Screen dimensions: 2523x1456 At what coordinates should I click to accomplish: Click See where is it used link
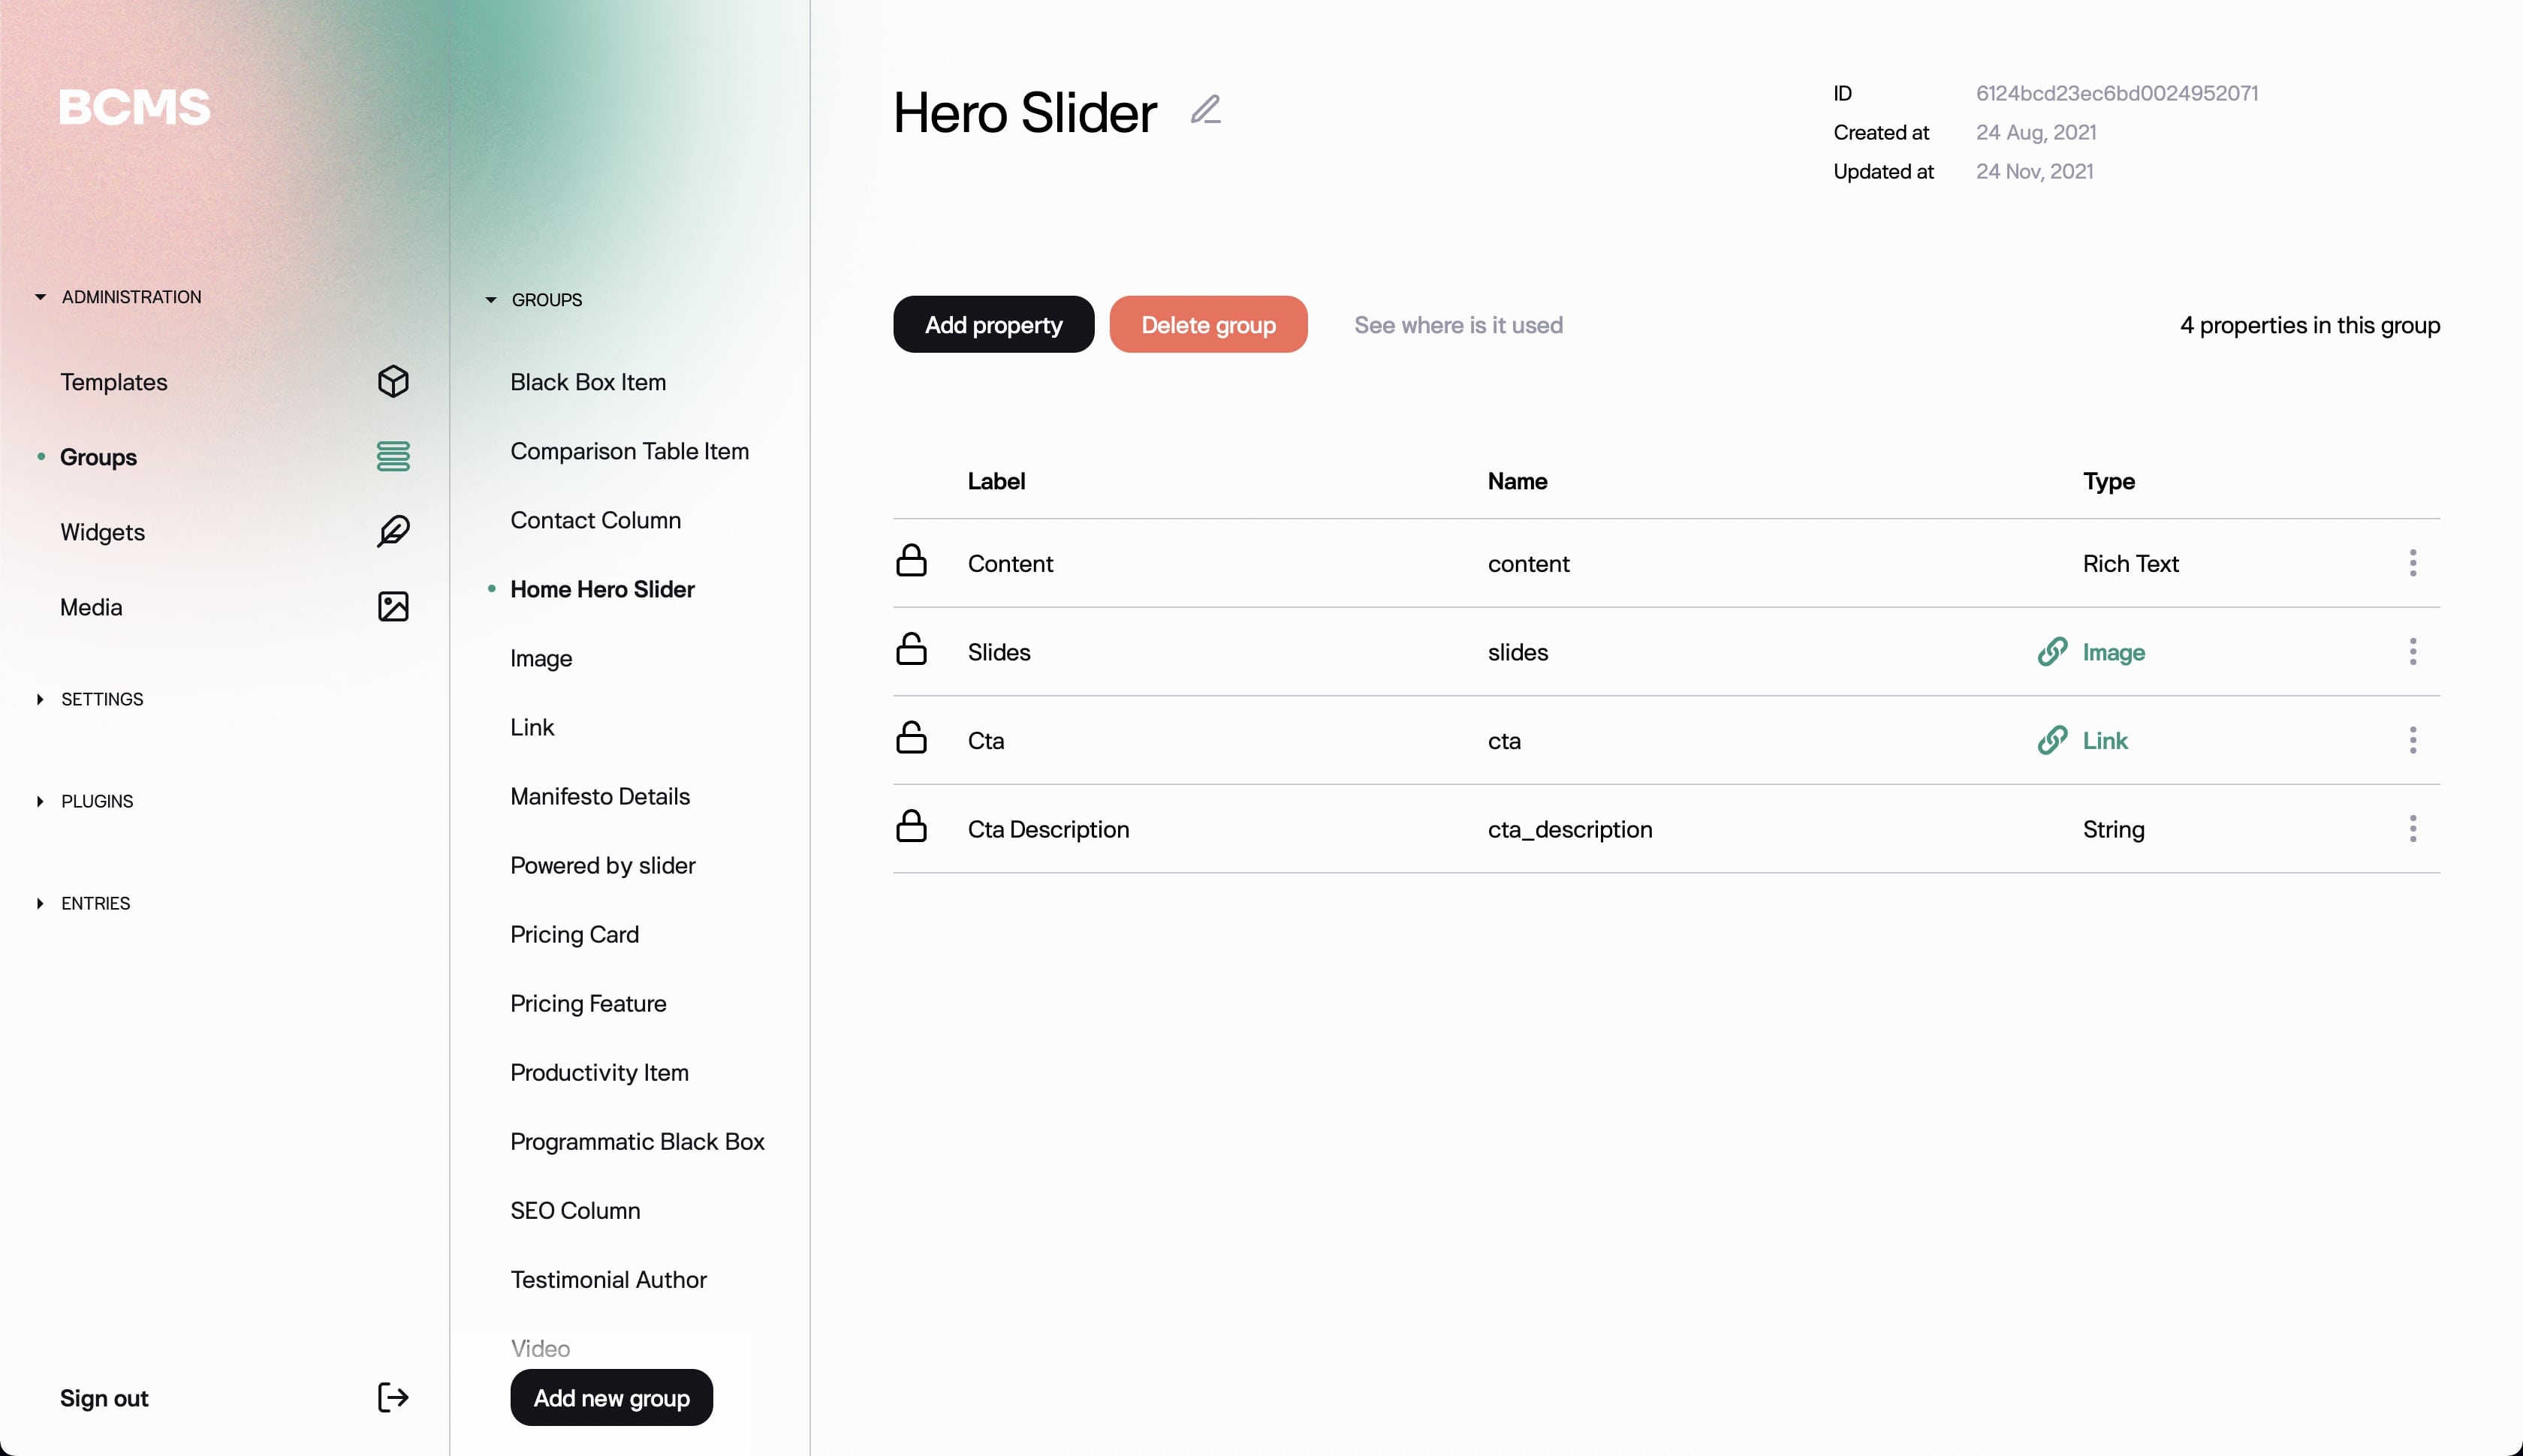click(1457, 325)
